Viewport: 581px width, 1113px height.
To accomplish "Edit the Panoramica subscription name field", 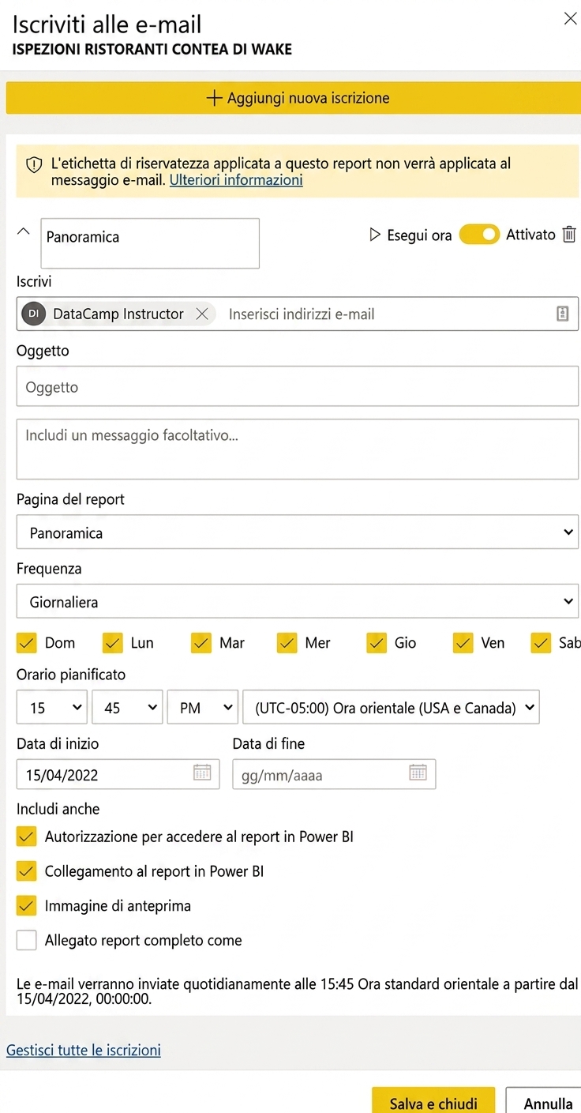I will [150, 243].
